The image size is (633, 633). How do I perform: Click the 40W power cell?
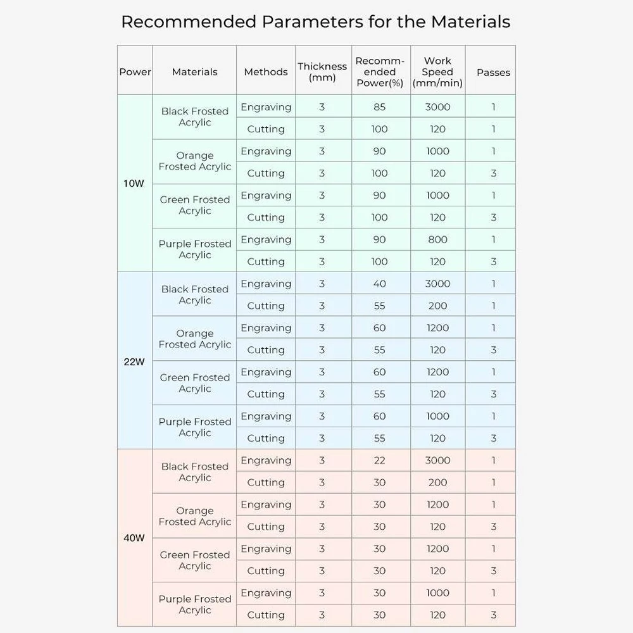[x=134, y=537]
